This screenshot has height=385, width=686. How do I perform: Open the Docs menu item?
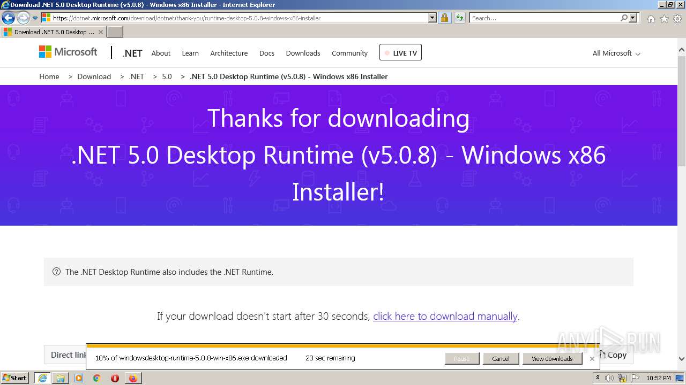point(267,53)
